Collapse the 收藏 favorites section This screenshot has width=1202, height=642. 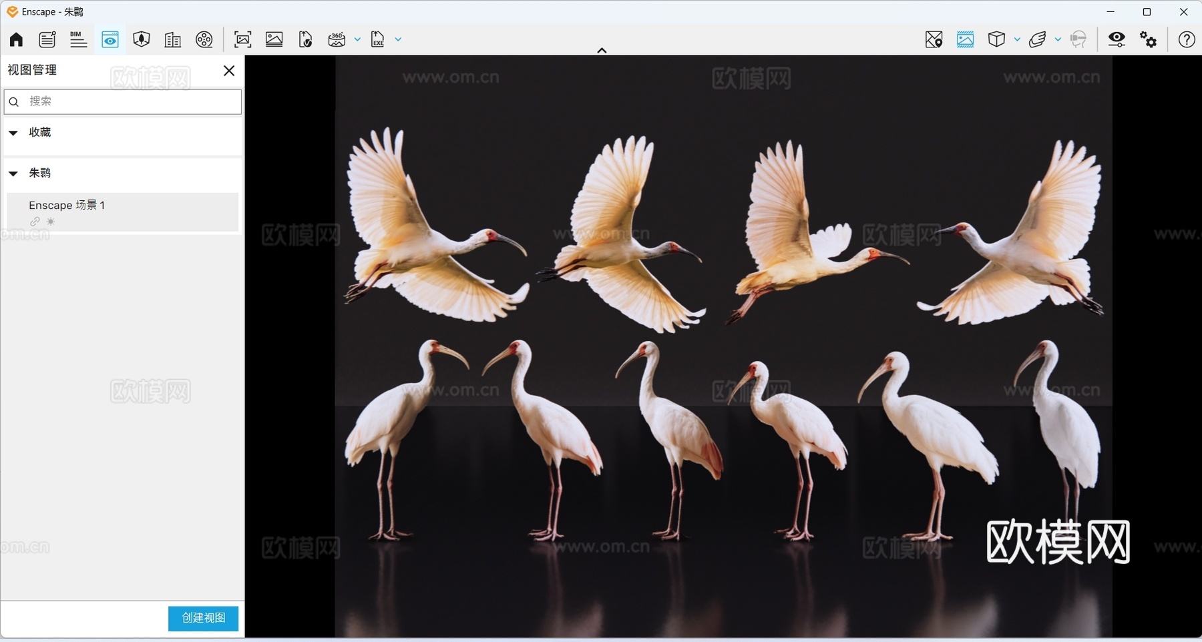click(13, 133)
